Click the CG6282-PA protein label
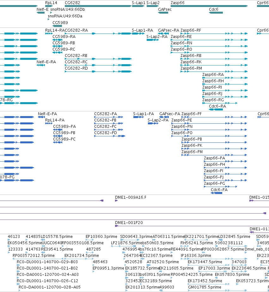The height and width of the screenshot is (292, 269). [x=106, y=114]
